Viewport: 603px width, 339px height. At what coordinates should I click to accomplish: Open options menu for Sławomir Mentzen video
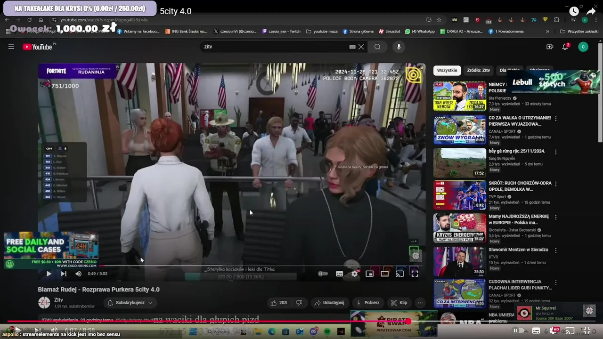(x=556, y=250)
